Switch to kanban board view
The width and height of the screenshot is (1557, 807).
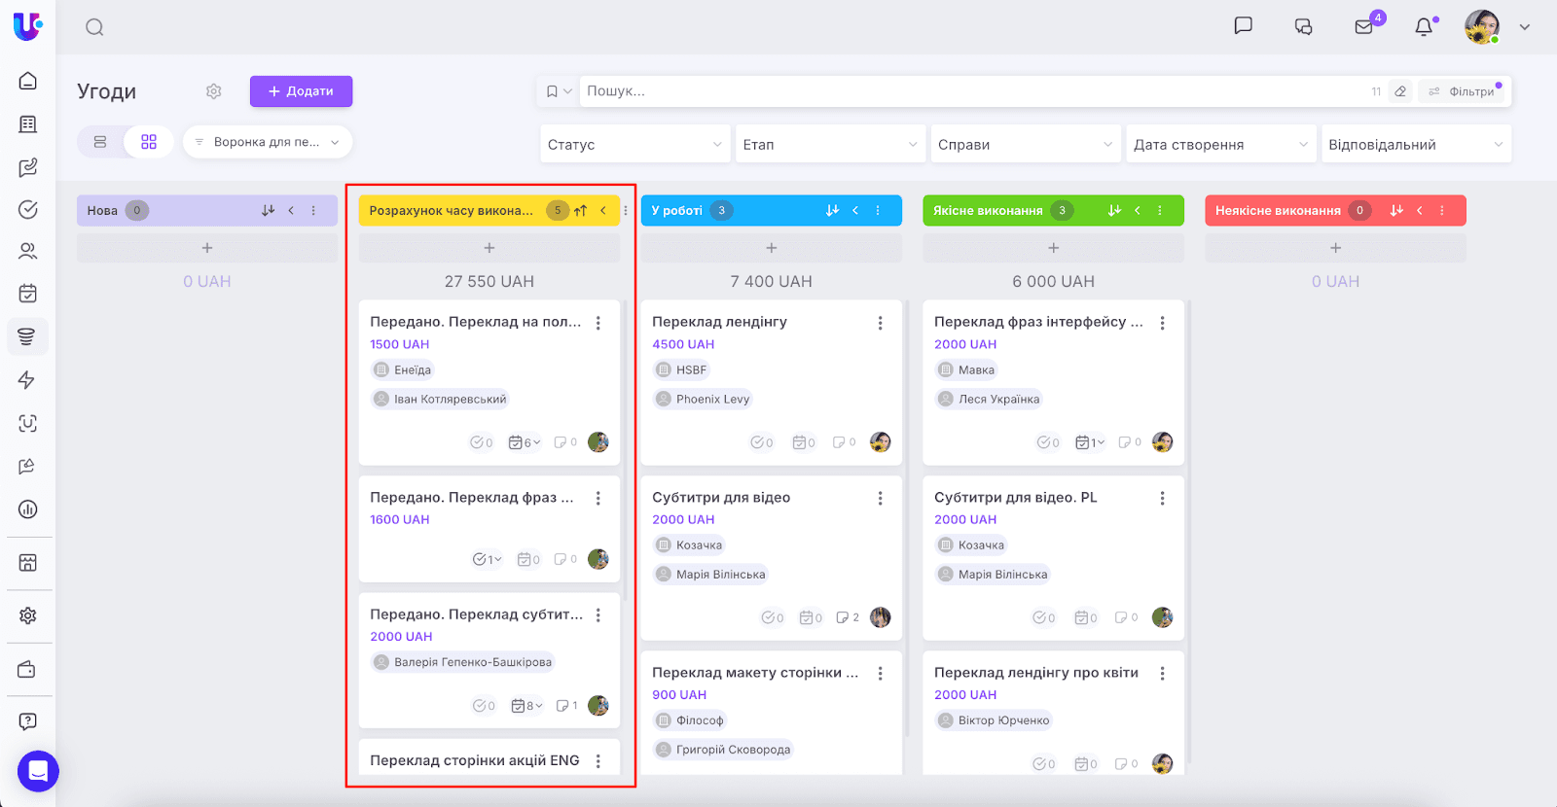point(149,142)
